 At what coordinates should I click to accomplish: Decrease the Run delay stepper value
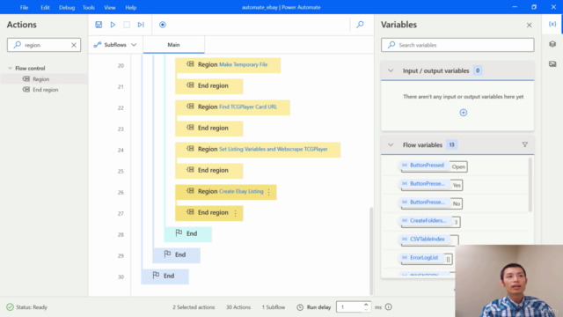(x=366, y=309)
